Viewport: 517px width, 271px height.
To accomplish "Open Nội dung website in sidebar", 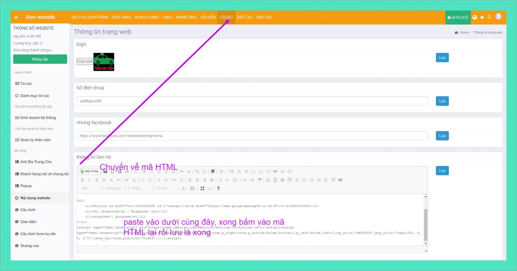I will point(35,198).
